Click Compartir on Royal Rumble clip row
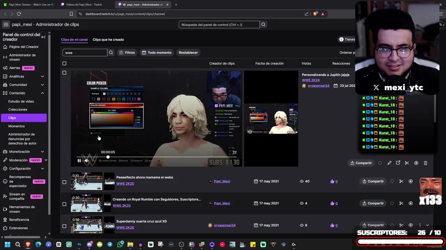 373,203
